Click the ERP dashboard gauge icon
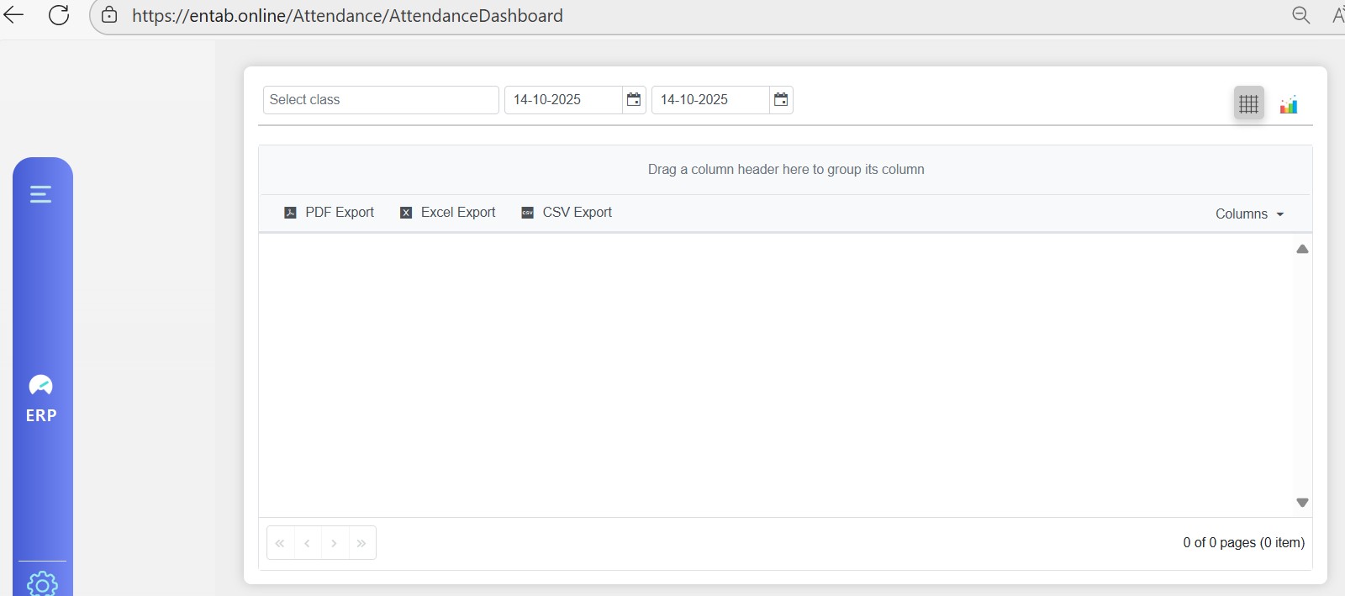This screenshot has height=596, width=1345. point(41,386)
